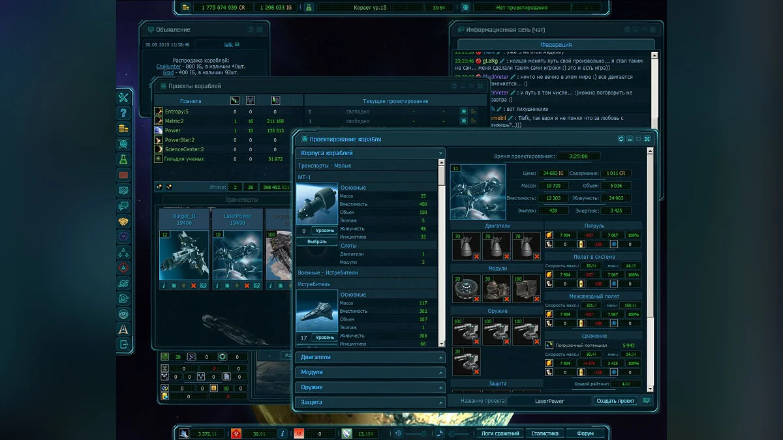Show info for the LaserPower ship project
This screenshot has height=440, width=783.
coord(217,286)
